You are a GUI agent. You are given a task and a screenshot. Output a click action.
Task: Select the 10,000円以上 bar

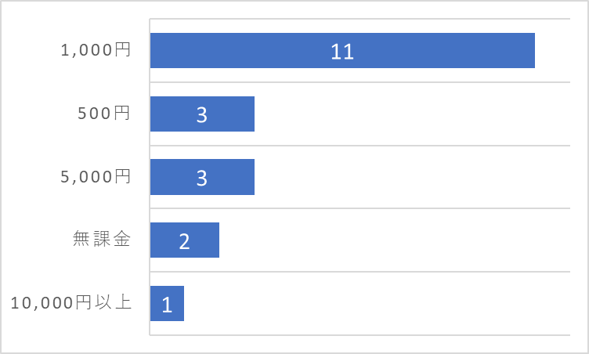click(167, 303)
